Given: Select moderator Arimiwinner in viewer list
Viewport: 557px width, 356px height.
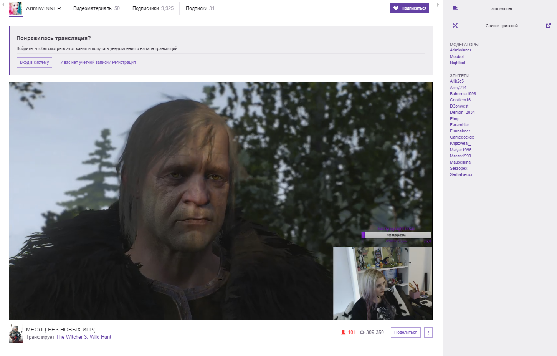Looking at the screenshot, I should (x=461, y=50).
